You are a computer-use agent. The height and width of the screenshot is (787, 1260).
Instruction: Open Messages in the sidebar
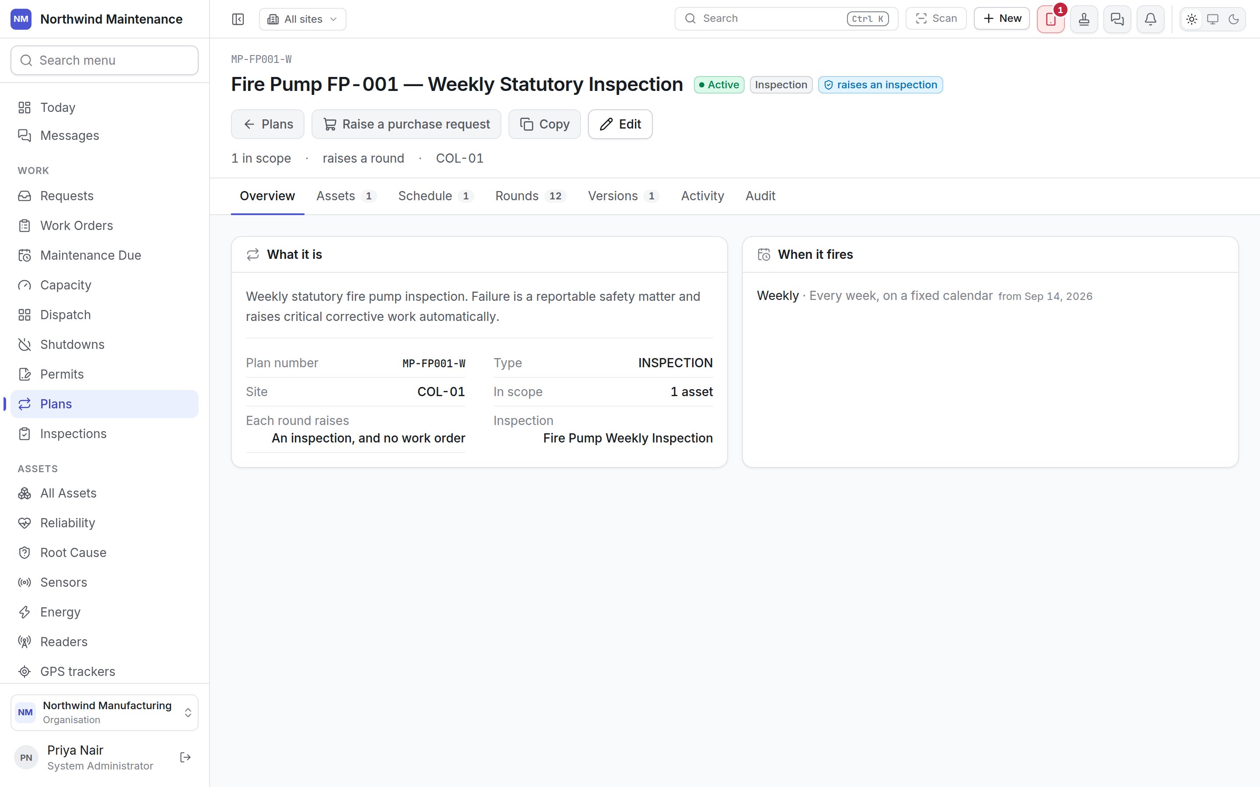click(x=105, y=136)
